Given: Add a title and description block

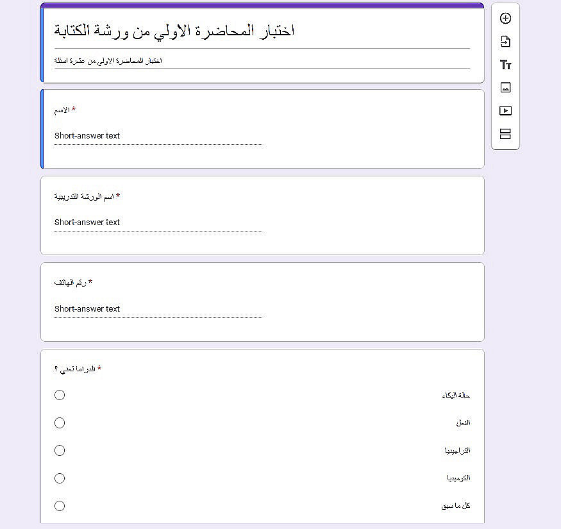Looking at the screenshot, I should click(505, 65).
